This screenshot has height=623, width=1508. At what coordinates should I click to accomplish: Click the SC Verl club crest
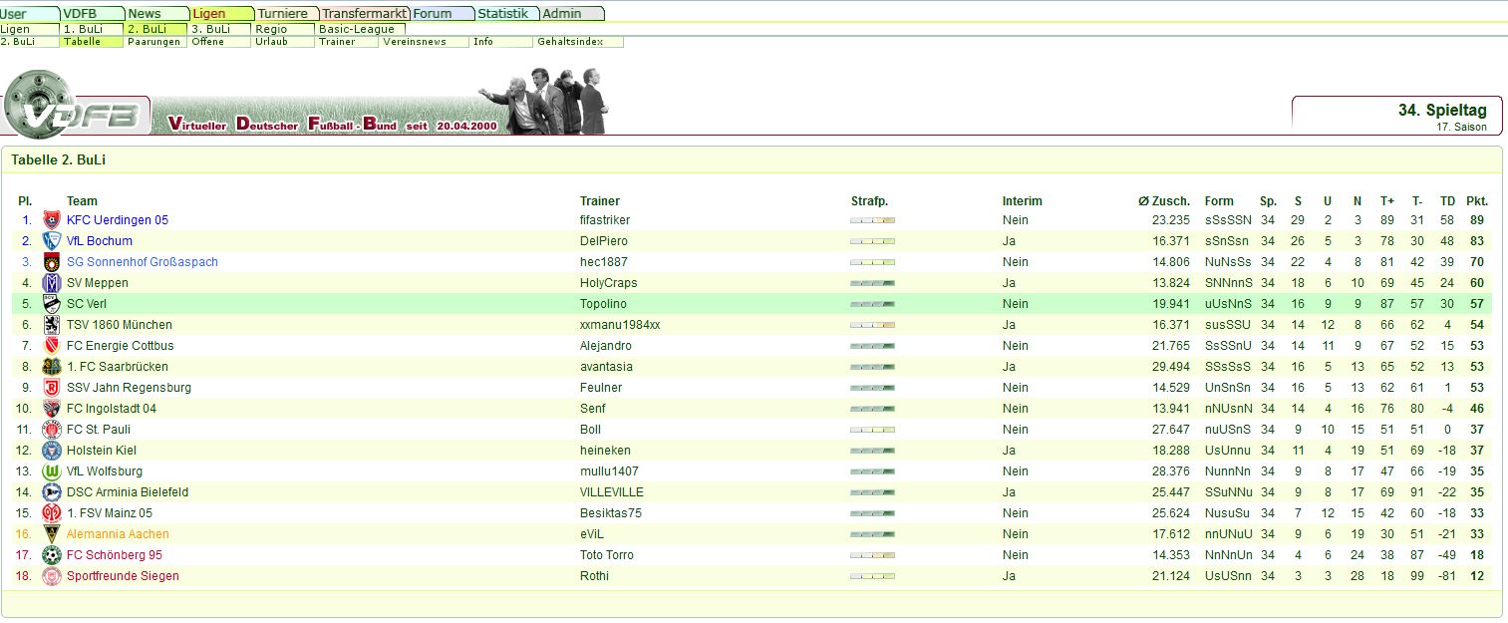[52, 304]
